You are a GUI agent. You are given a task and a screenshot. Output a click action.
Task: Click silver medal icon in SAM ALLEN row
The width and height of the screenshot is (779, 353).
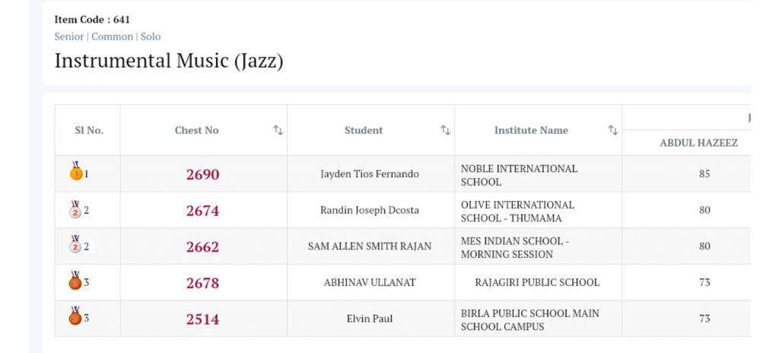[75, 246]
